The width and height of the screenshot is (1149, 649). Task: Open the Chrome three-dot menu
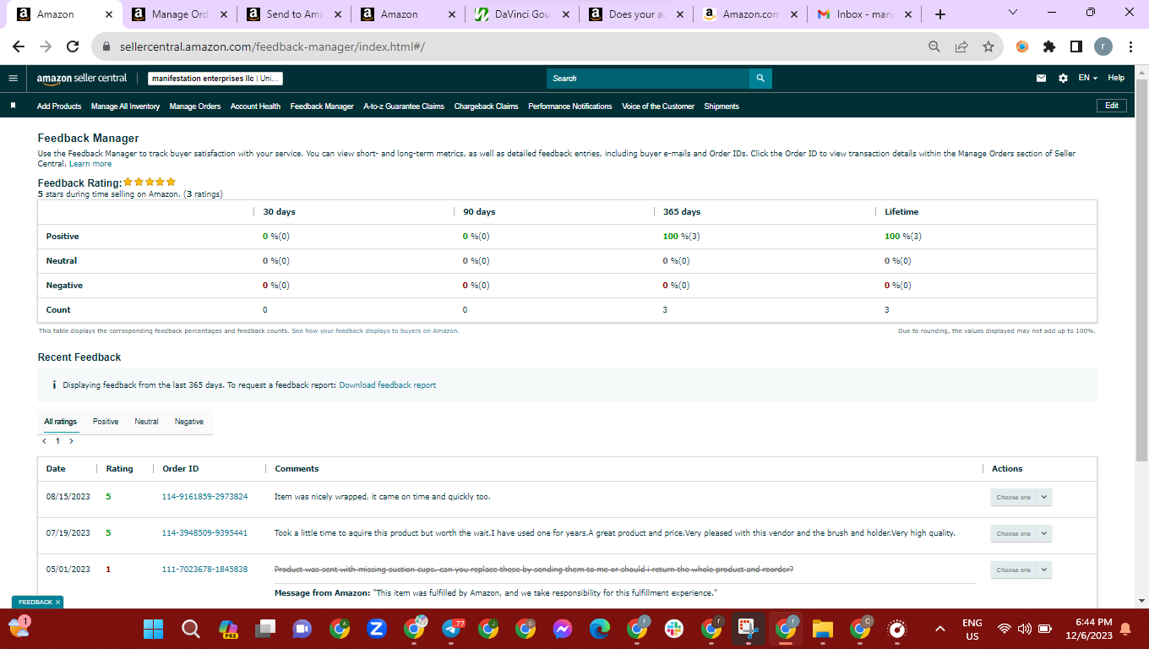(1130, 47)
